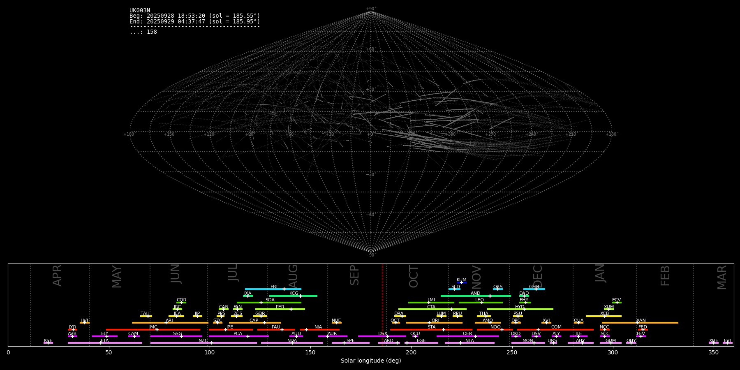740x370 pixels.
Task: Click the orange ORI Orionids bar
Action: (x=434, y=323)
